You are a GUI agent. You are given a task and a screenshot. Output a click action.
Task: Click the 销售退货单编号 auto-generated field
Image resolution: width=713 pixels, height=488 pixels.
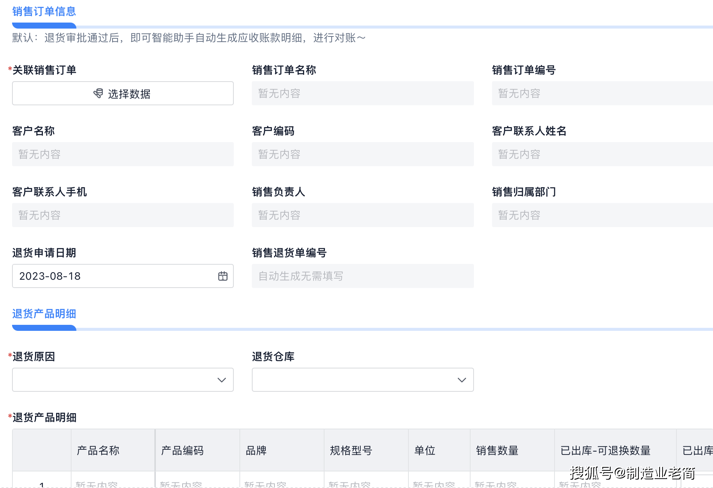pos(363,276)
